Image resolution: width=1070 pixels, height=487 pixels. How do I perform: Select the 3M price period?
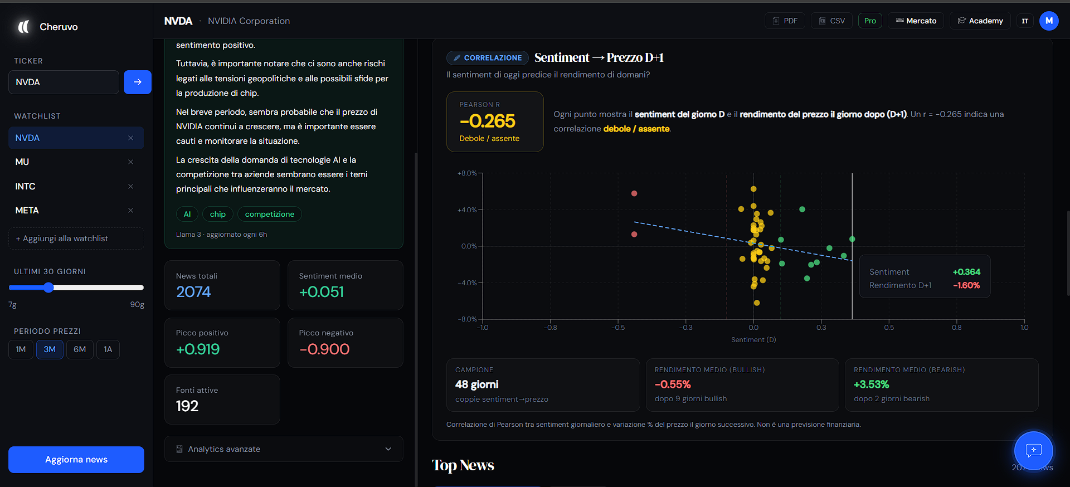pyautogui.click(x=50, y=349)
